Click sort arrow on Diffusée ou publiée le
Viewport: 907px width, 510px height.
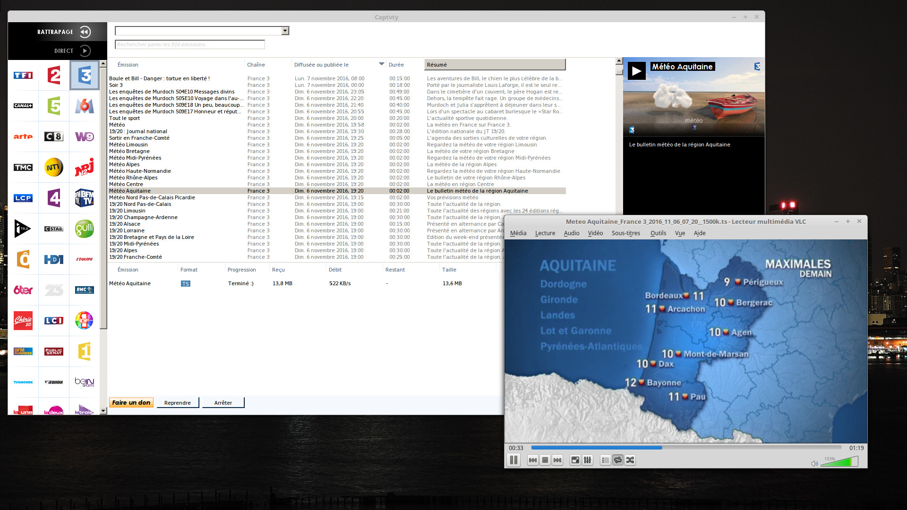click(x=381, y=64)
